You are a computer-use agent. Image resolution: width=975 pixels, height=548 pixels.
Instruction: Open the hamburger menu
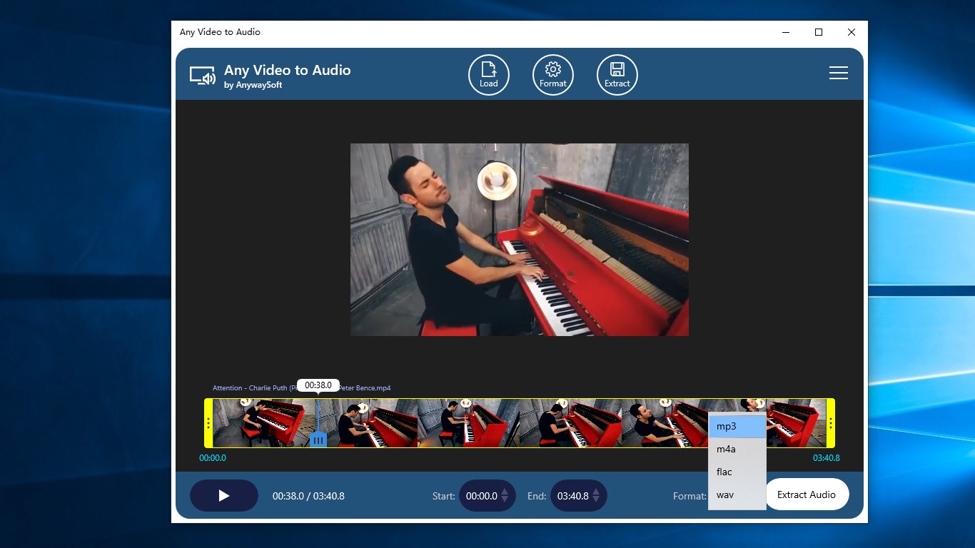(x=838, y=73)
